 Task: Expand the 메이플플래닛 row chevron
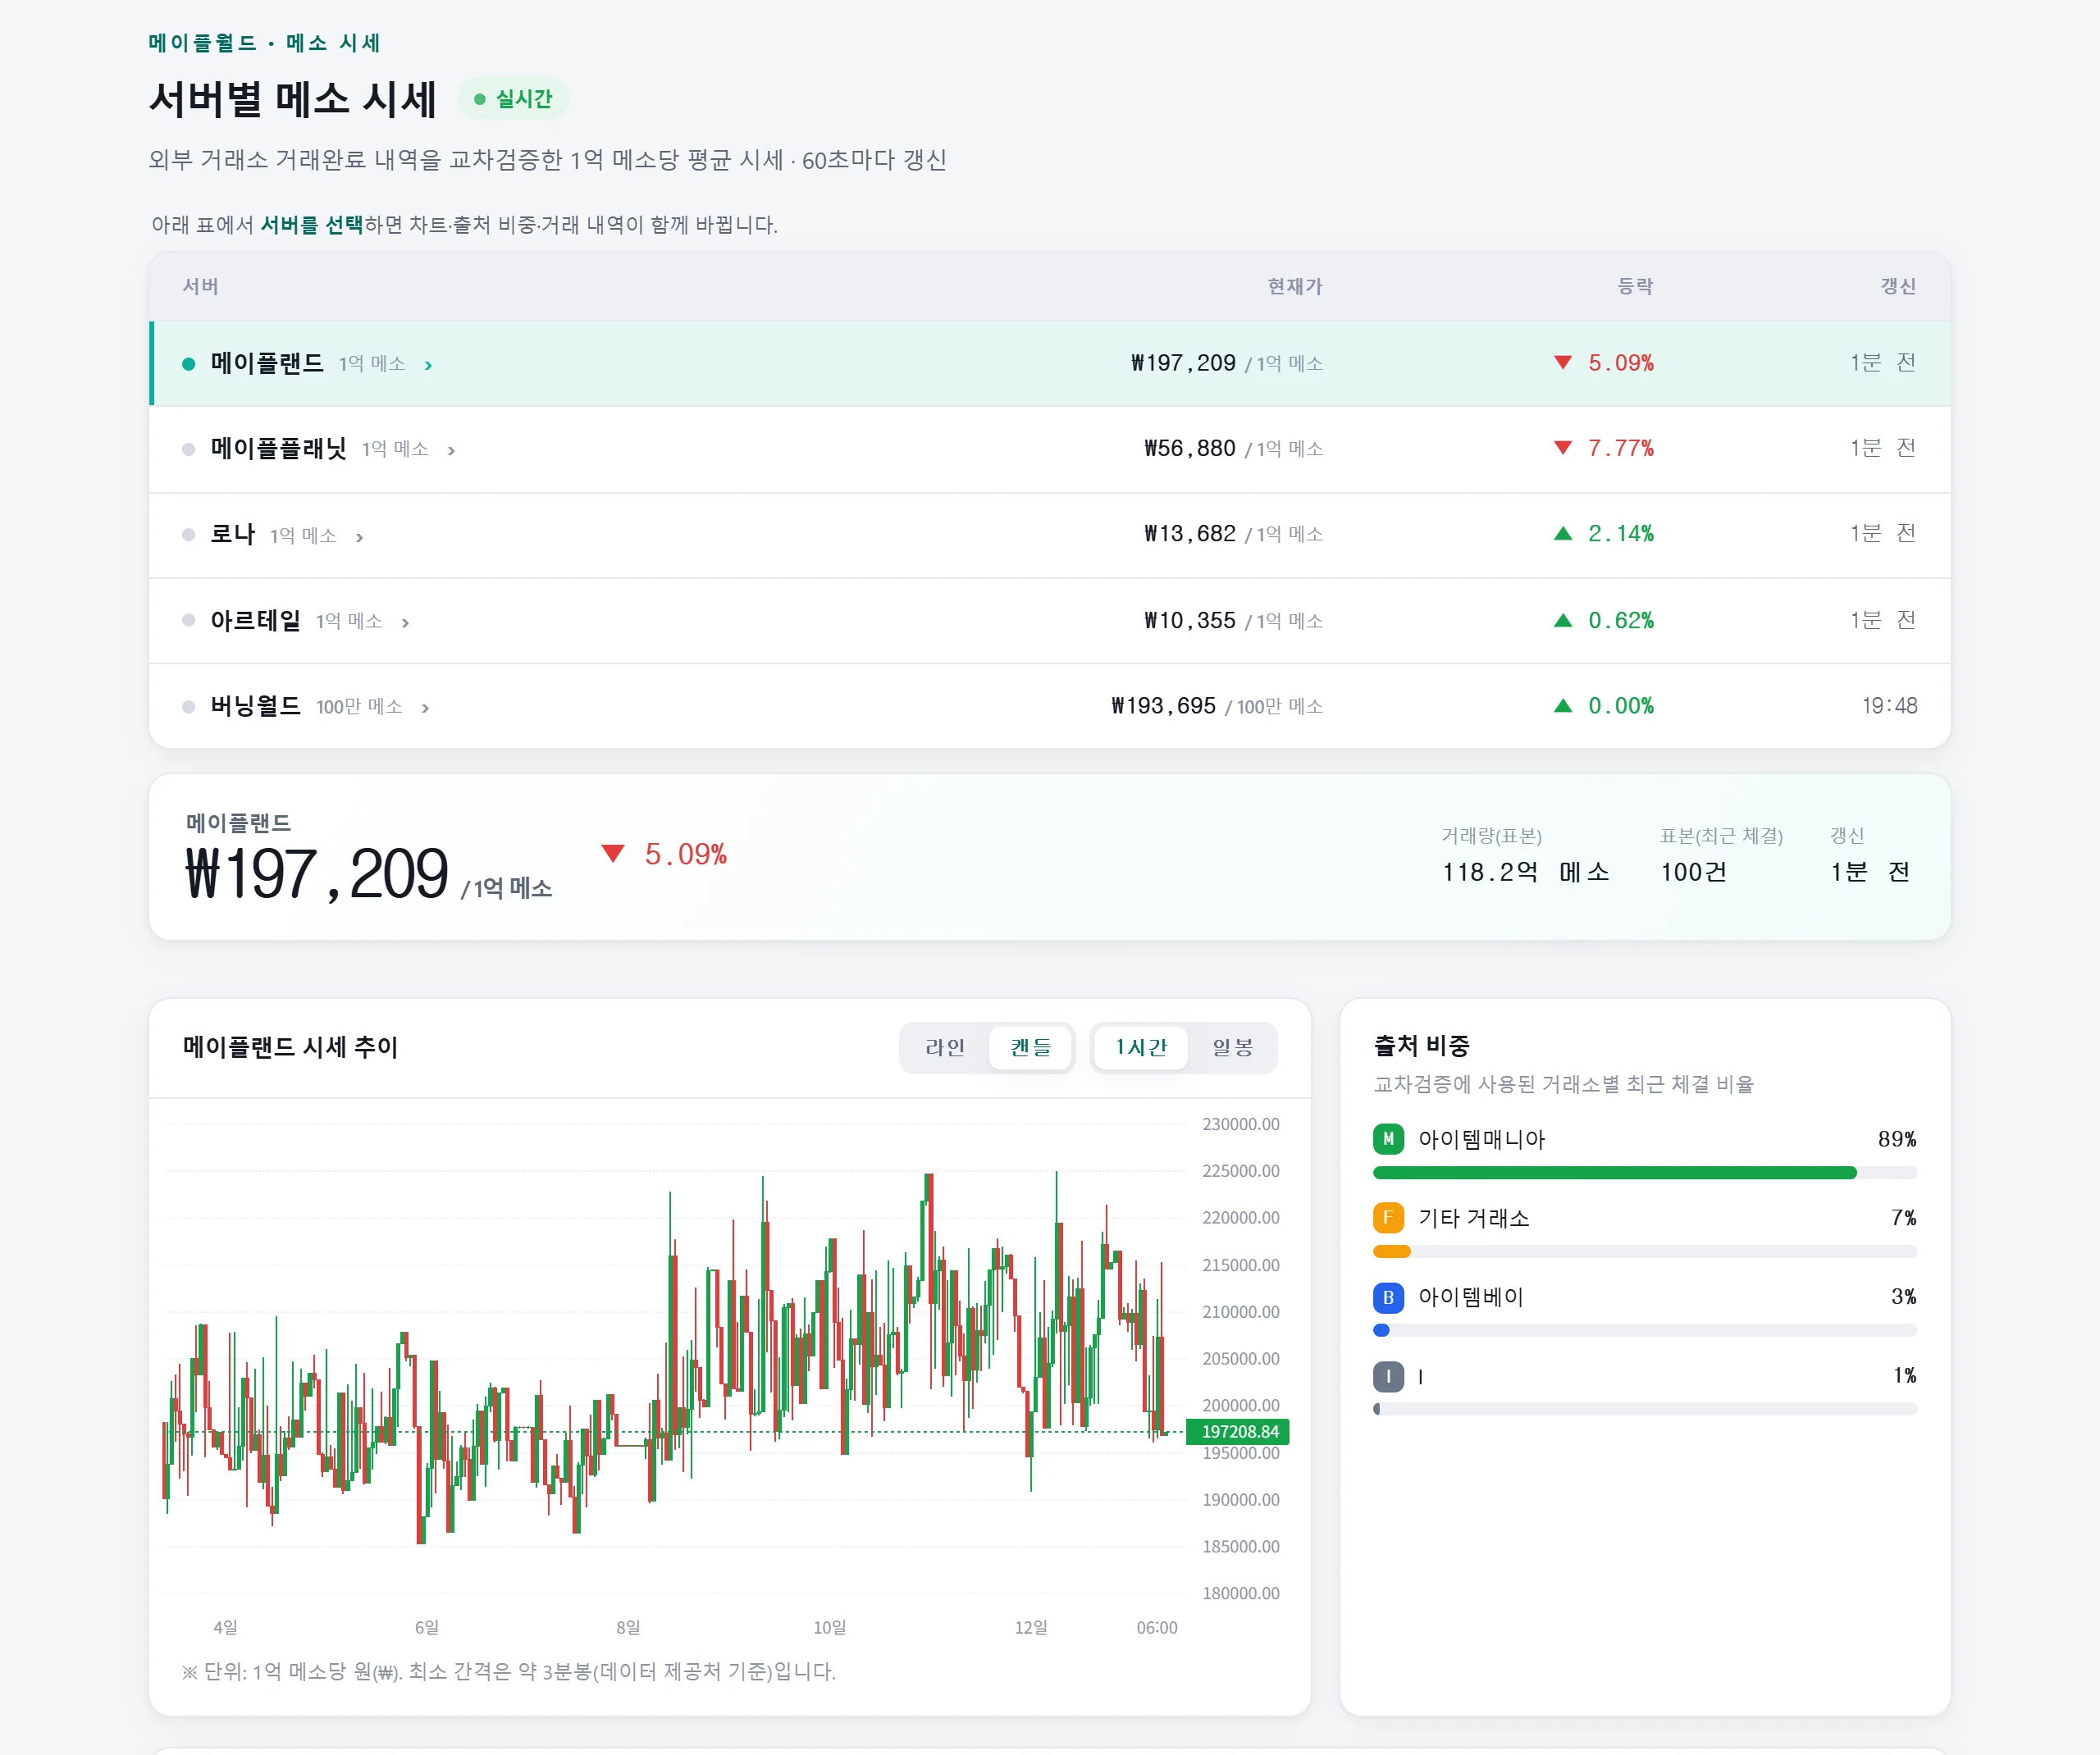pyautogui.click(x=451, y=450)
